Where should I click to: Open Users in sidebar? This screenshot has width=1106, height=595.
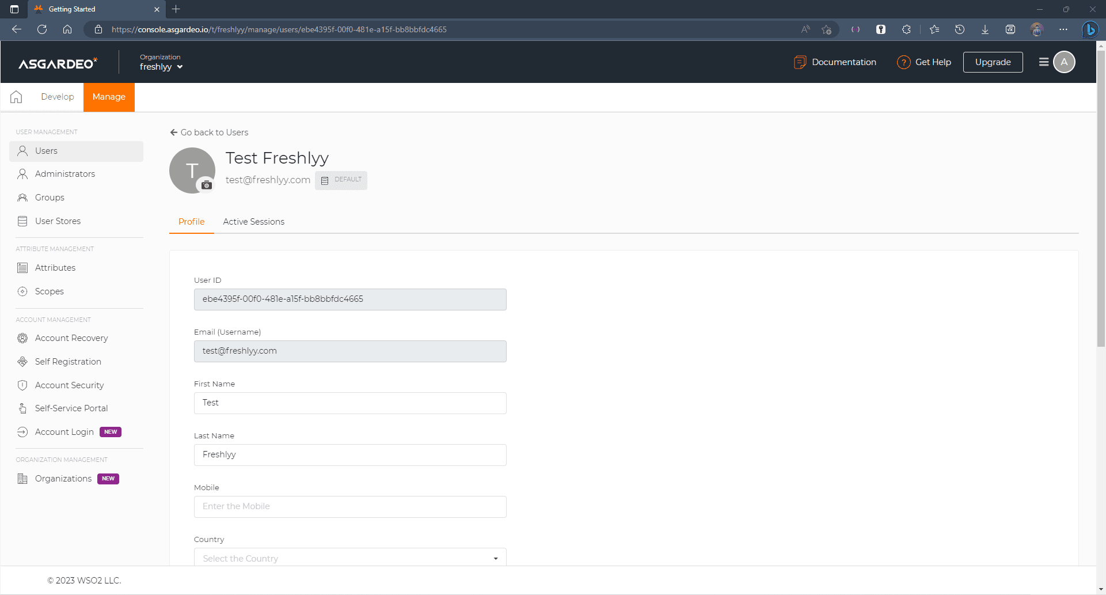[76, 151]
